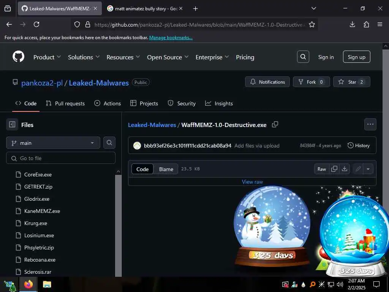Click the View raw link
Viewport: 389px width, 292px height.
click(252, 182)
